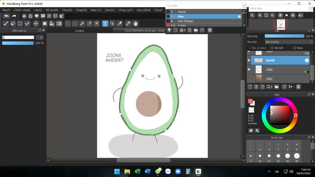
Task: Select the Fill rectangle tool
Action: [45, 24]
